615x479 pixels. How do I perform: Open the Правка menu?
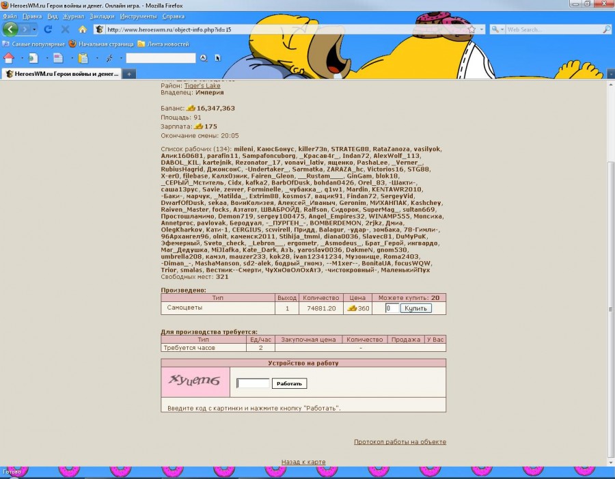[32, 16]
